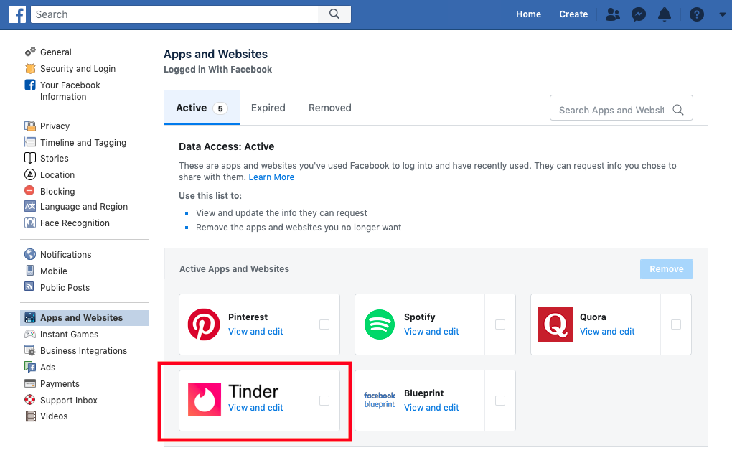This screenshot has height=458, width=732.
Task: Click the Quora app logo
Action: pos(555,324)
